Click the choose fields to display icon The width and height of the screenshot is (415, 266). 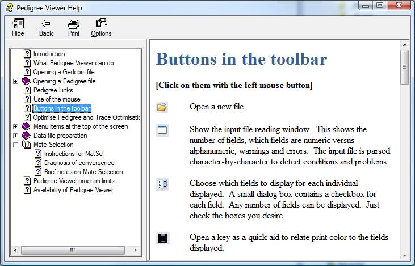click(x=162, y=184)
